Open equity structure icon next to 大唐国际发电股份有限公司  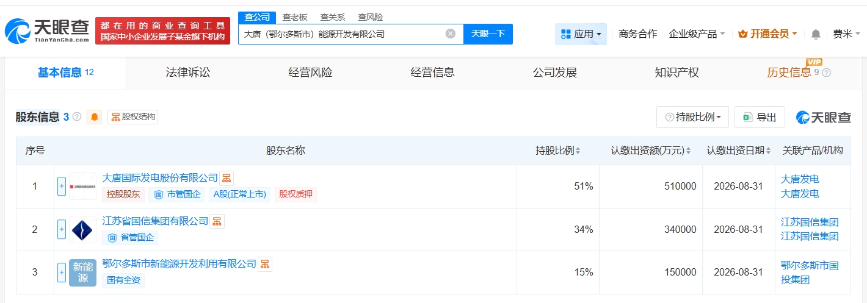click(227, 178)
